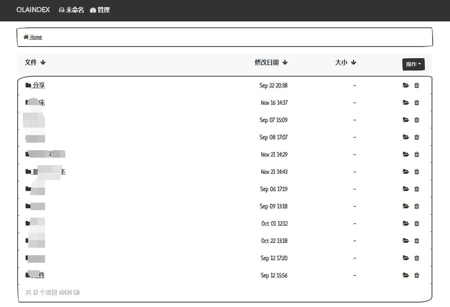Click the folder icon beside 分享
The width and height of the screenshot is (450, 307).
coord(28,85)
